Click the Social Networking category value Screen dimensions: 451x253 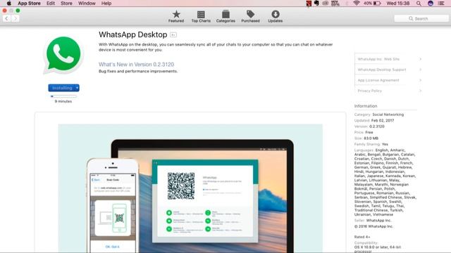point(388,115)
